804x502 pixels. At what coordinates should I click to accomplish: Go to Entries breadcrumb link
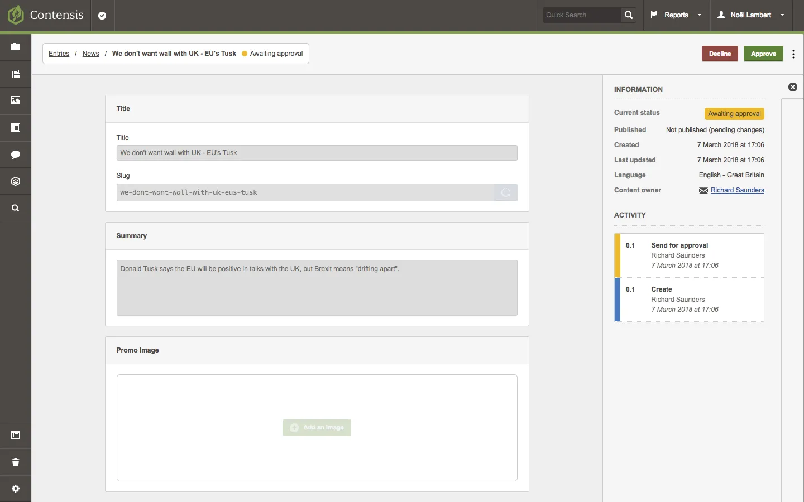click(x=59, y=54)
